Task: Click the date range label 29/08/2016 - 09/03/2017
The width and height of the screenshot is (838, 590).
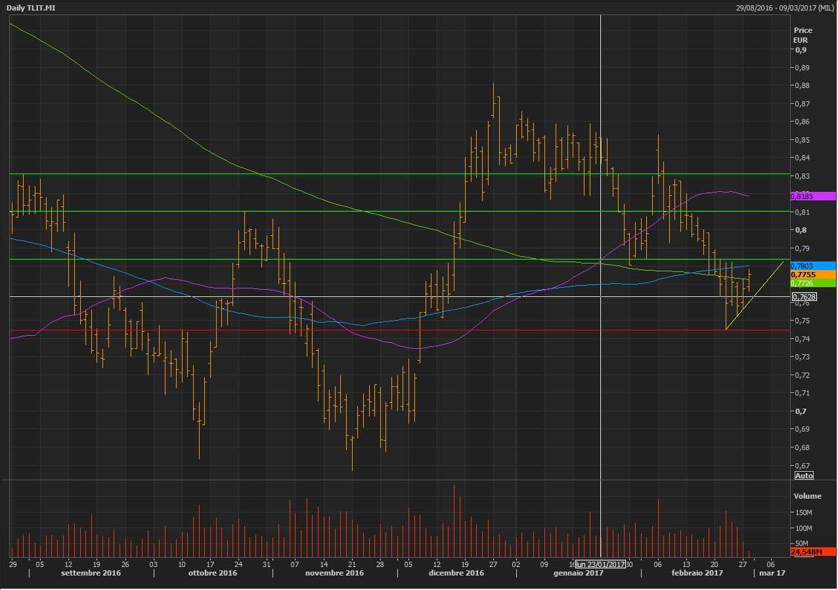Action: click(785, 7)
